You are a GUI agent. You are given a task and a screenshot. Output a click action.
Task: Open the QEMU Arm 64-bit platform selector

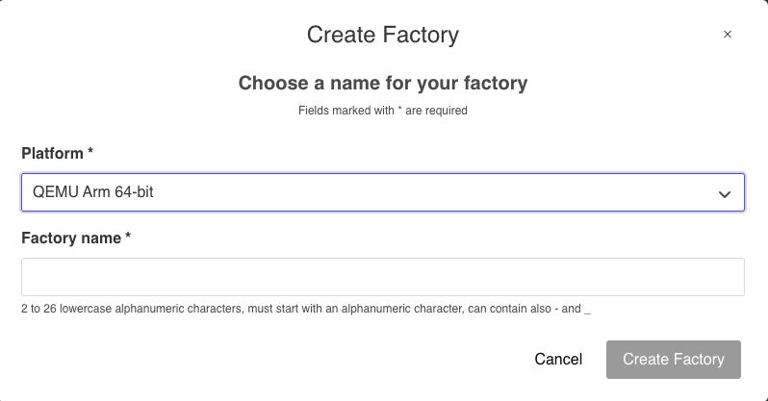tap(383, 192)
